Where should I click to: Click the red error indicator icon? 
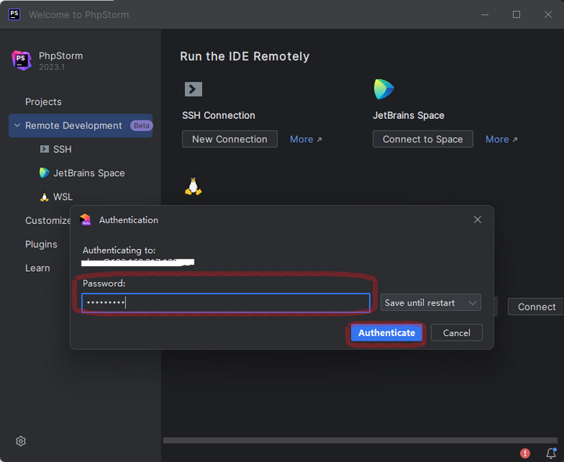point(525,453)
